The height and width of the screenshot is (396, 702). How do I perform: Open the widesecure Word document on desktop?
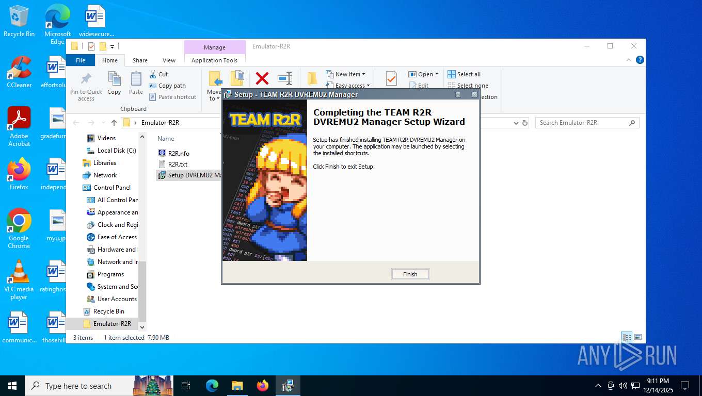[x=96, y=21]
